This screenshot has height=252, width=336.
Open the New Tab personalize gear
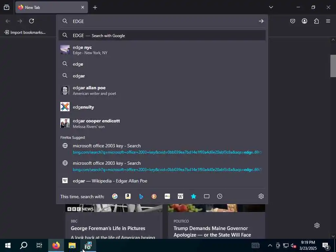(317, 225)
